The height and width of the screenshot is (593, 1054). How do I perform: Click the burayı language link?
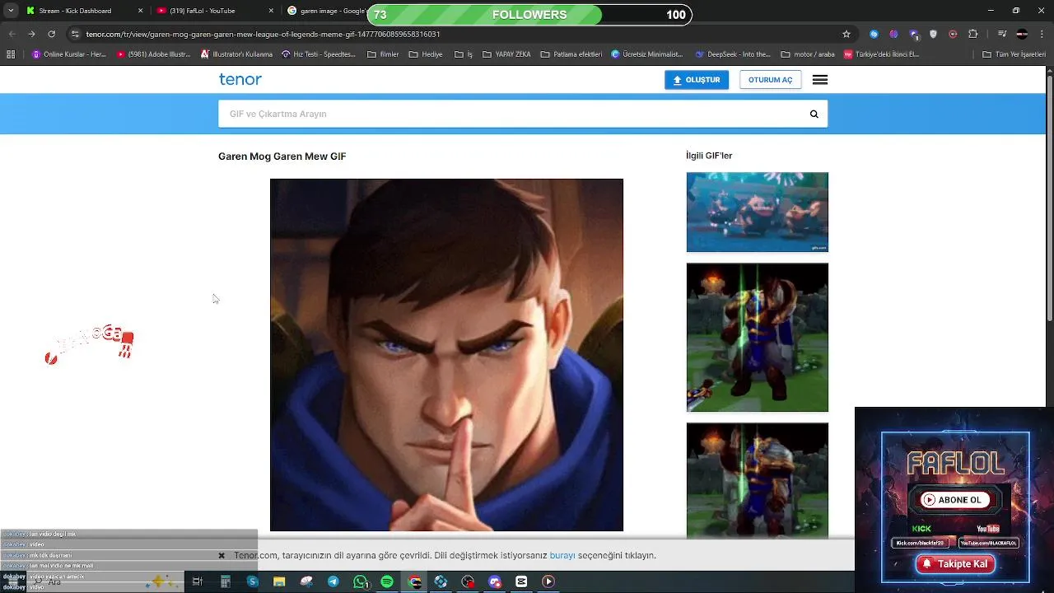click(562, 556)
